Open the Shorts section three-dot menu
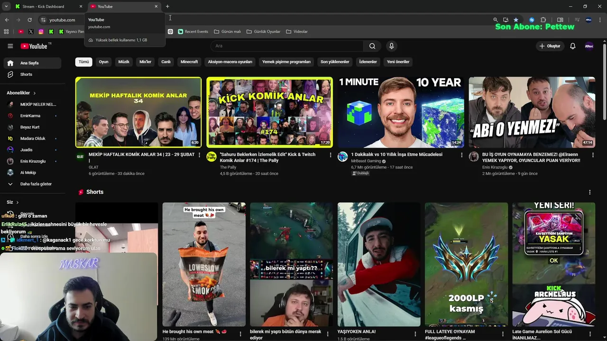Image resolution: width=607 pixels, height=341 pixels. click(590, 192)
